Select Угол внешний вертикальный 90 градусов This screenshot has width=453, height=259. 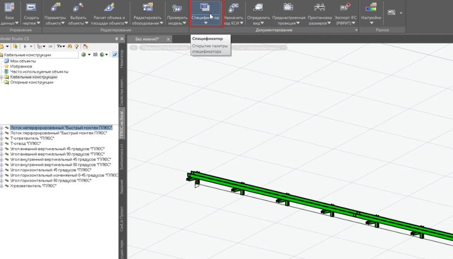(57, 154)
